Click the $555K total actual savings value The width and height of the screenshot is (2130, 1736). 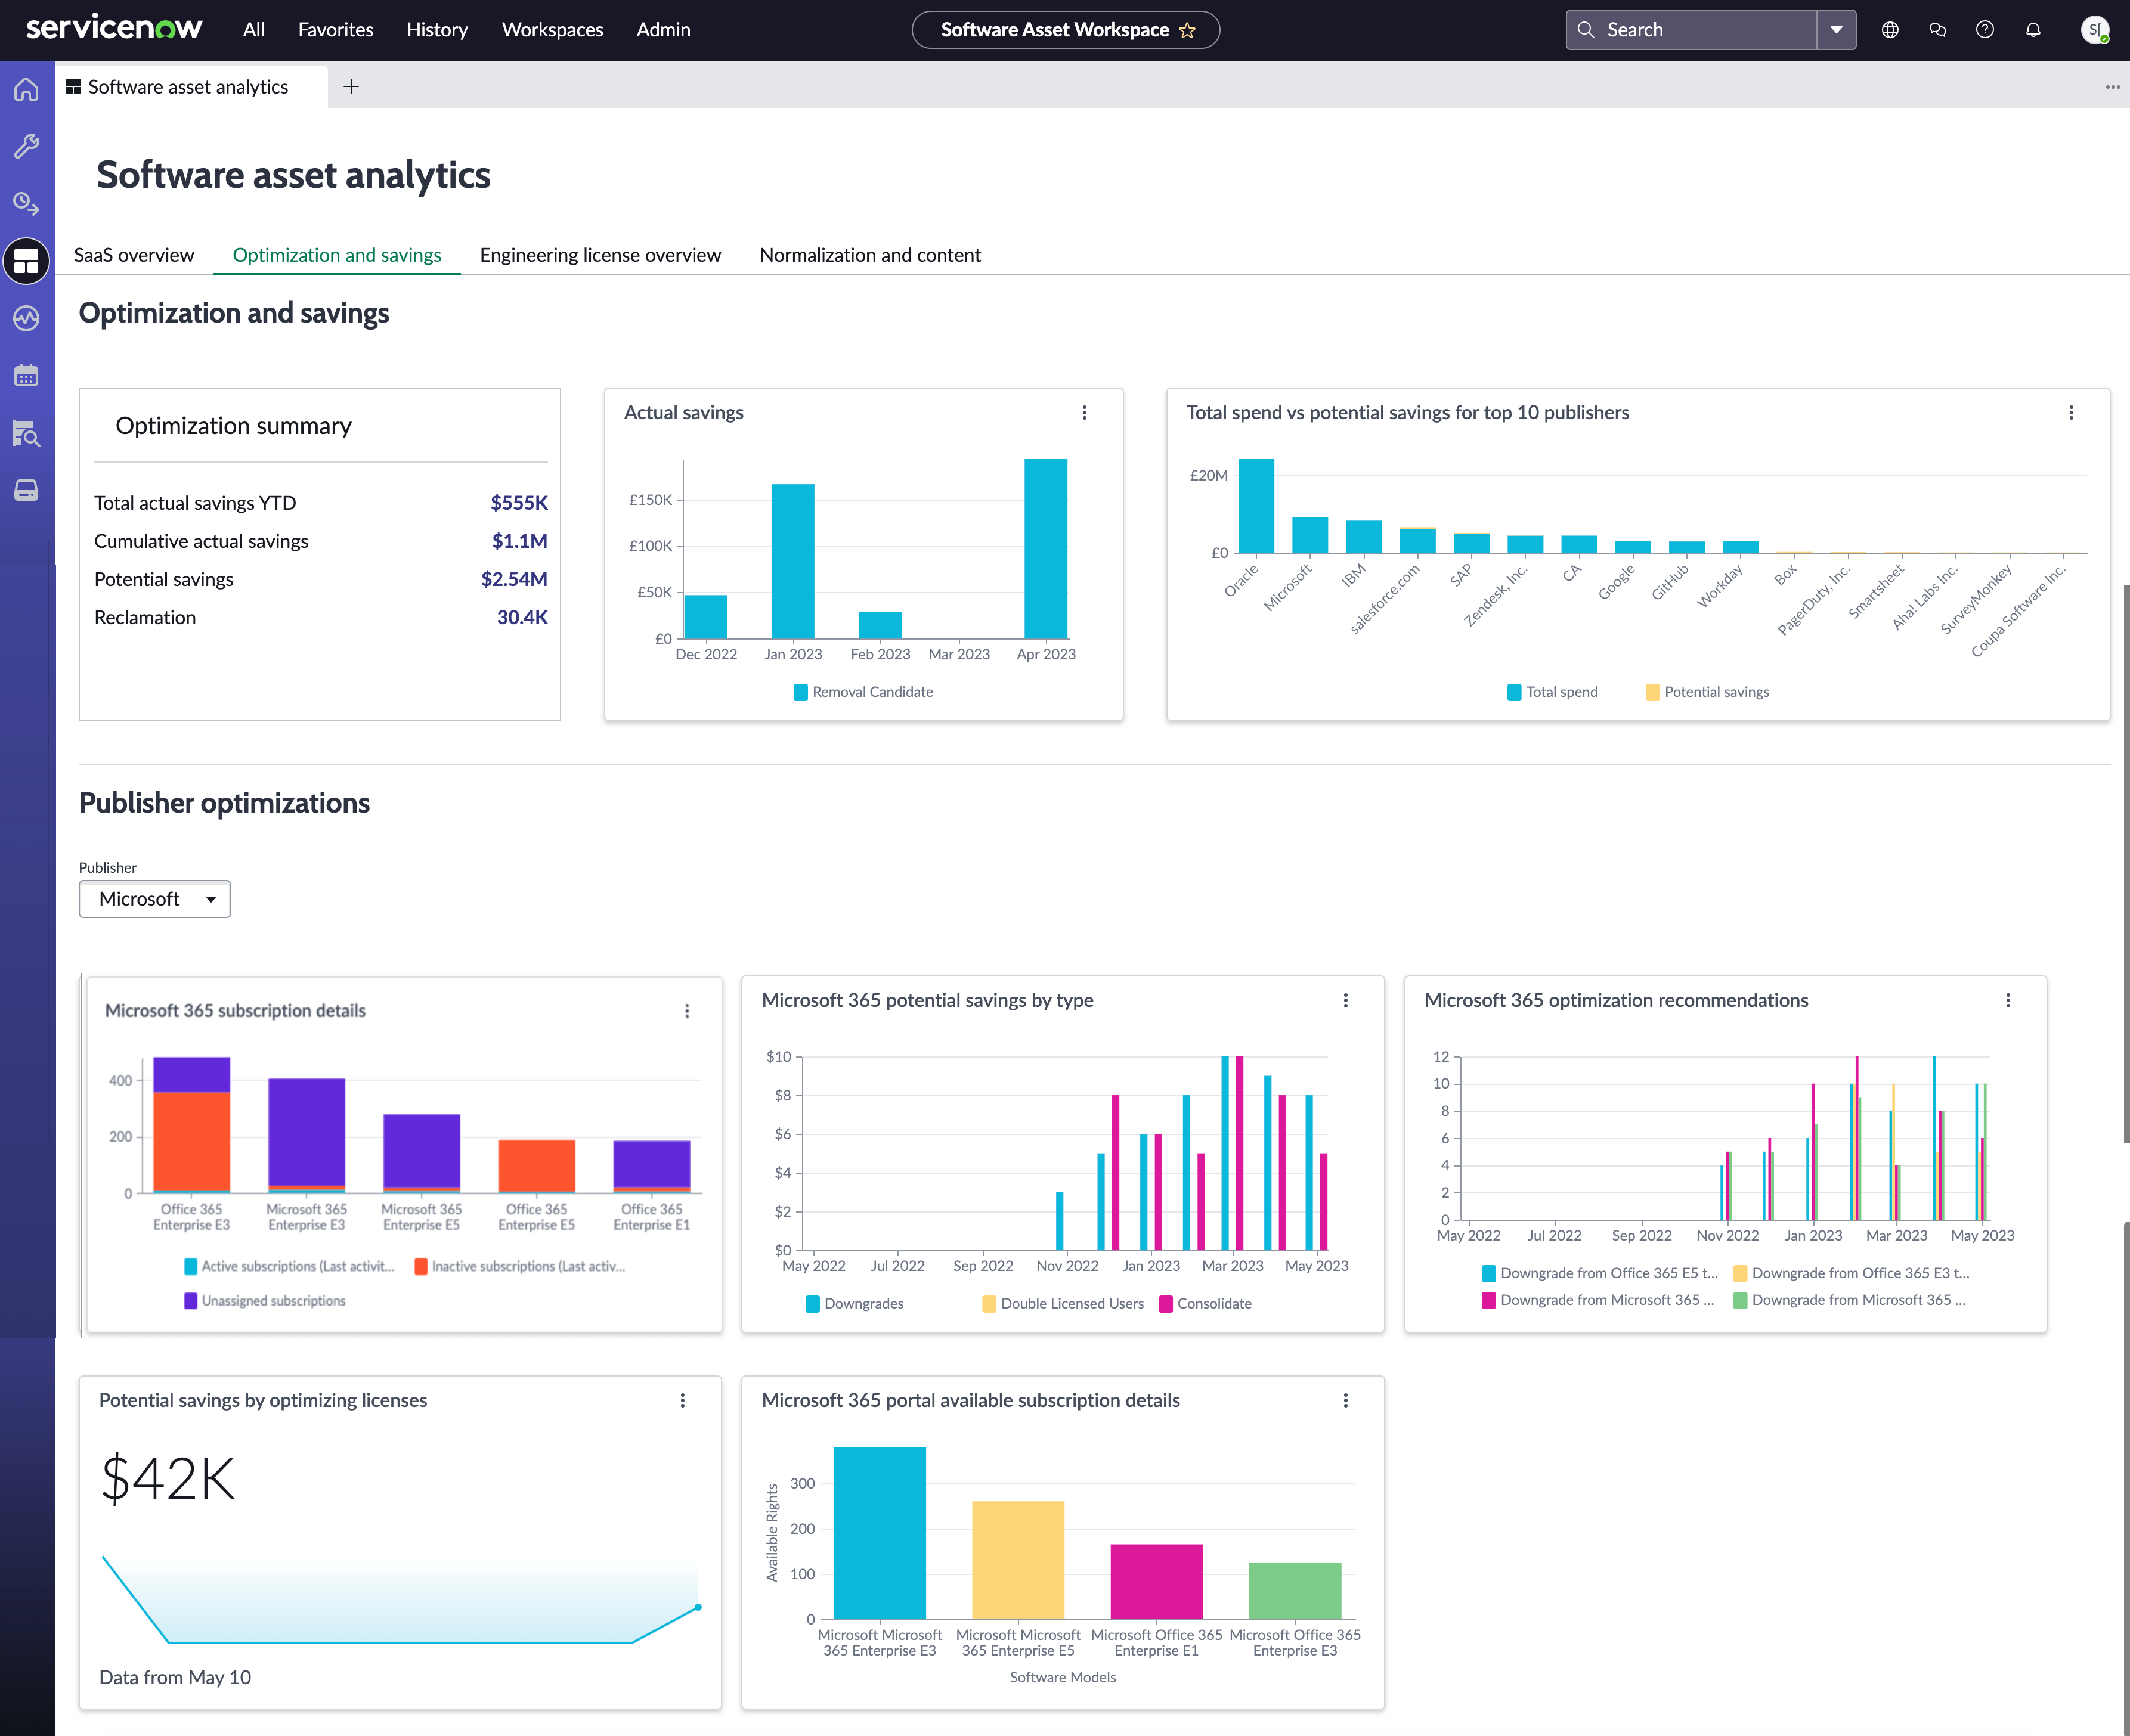[519, 503]
